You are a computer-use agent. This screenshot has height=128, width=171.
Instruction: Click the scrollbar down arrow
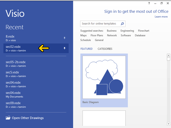(168, 123)
